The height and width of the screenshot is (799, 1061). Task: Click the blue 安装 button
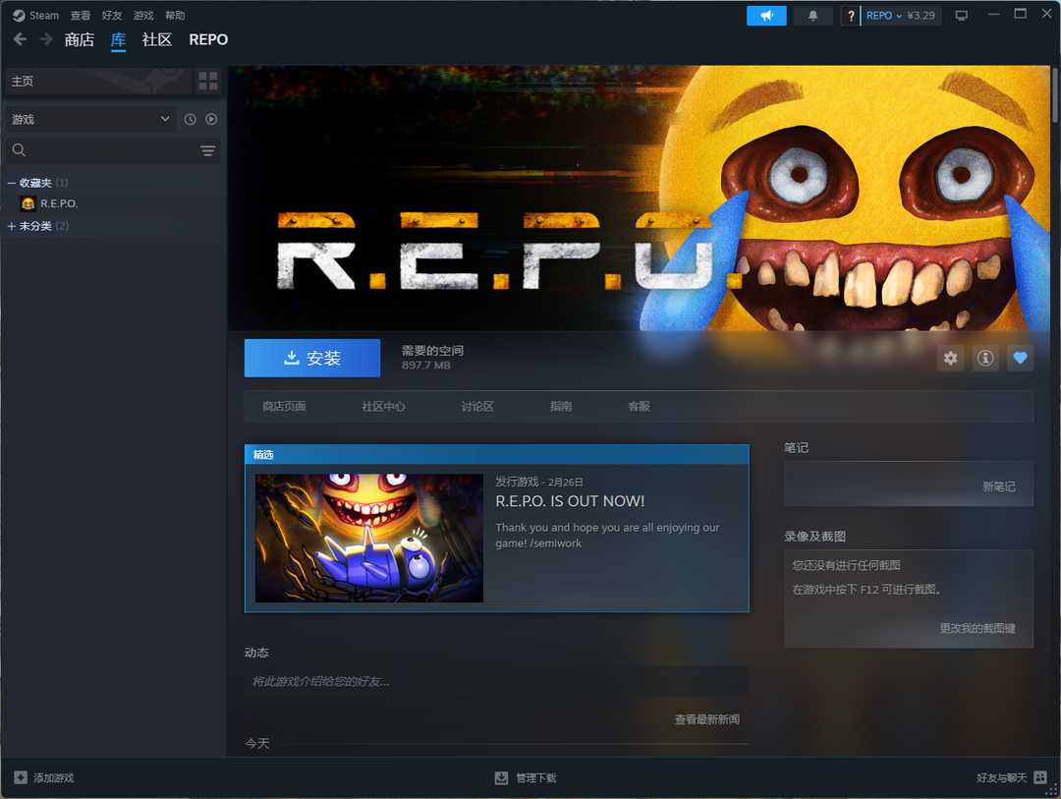(x=312, y=359)
